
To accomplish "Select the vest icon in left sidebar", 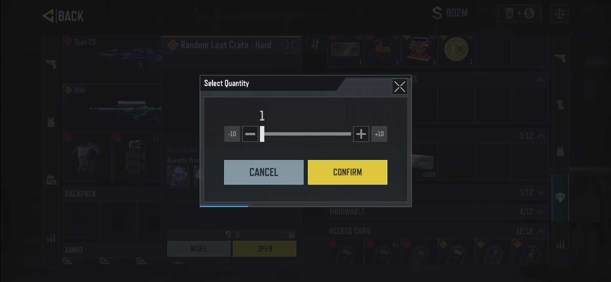I will coord(51,122).
